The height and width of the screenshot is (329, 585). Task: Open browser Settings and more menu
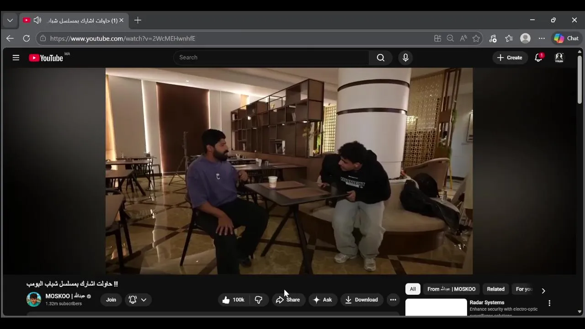coord(542,38)
